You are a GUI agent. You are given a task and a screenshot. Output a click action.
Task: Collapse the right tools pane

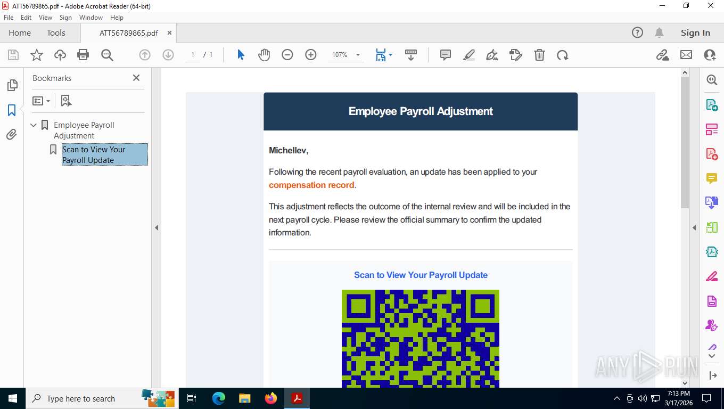pyautogui.click(x=694, y=227)
